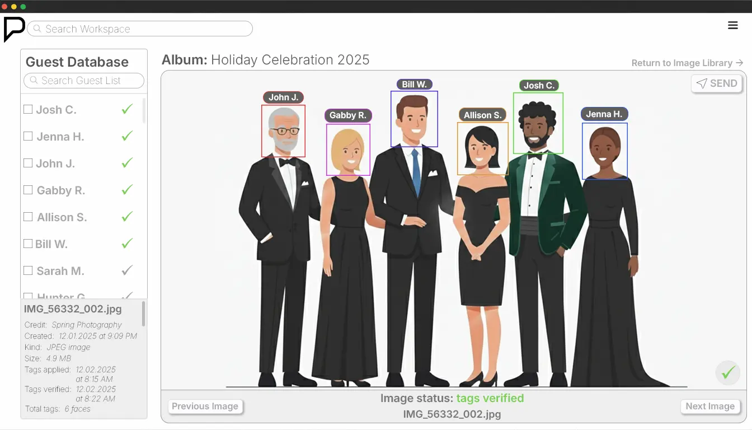Click the magnifier icon in Search Workspace
The image size is (752, 430).
pos(37,29)
